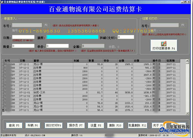Viewport: 193px width, 138px height.
Task: Click the 扣减 column header
Action: [x=81, y=61]
